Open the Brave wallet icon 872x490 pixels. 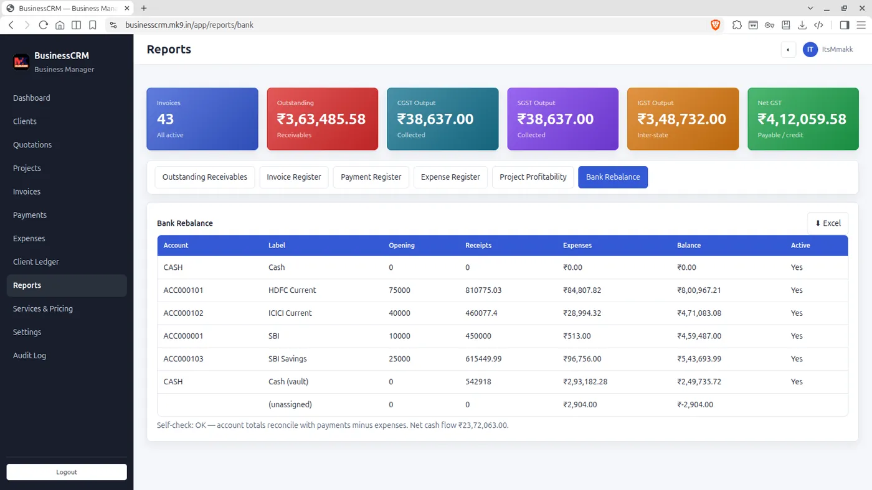click(753, 25)
